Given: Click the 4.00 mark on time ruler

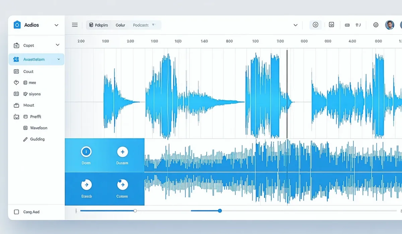Looking at the screenshot, I should click(352, 41).
